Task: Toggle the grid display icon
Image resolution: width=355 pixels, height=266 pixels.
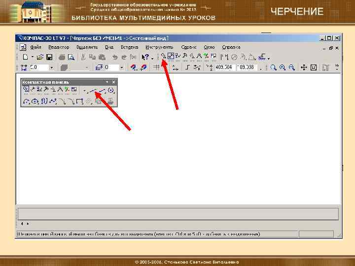Action: coord(156,67)
